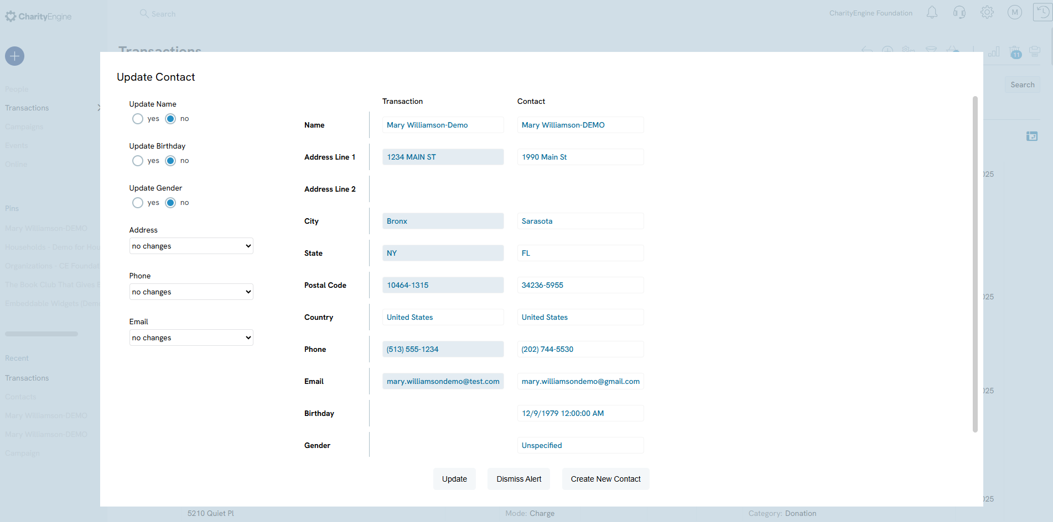The height and width of the screenshot is (522, 1053).
Task: Click CharityEngine Foundation organization label
Action: tap(870, 13)
